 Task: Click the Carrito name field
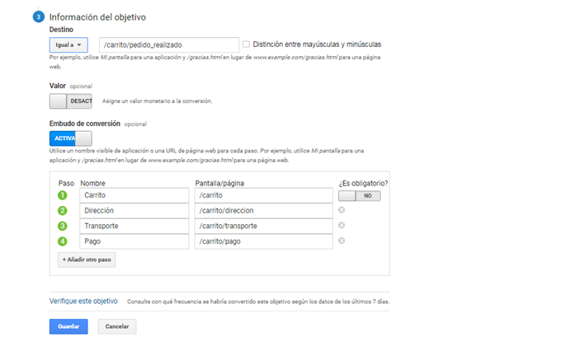tap(134, 195)
